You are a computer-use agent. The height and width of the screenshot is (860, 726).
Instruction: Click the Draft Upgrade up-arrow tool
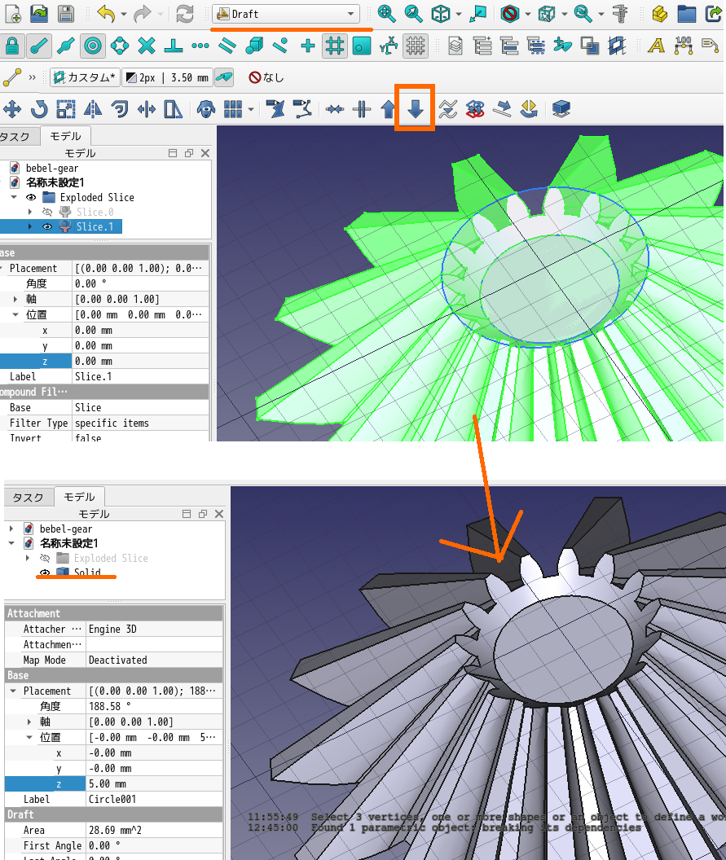point(389,109)
